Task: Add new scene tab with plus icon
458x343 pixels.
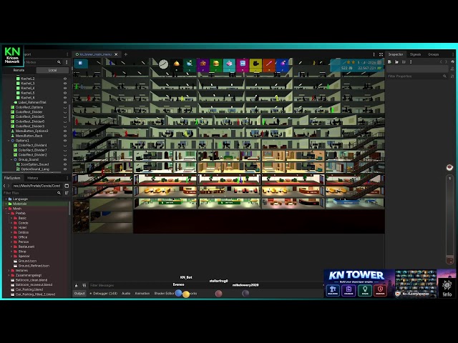Action: [126, 54]
